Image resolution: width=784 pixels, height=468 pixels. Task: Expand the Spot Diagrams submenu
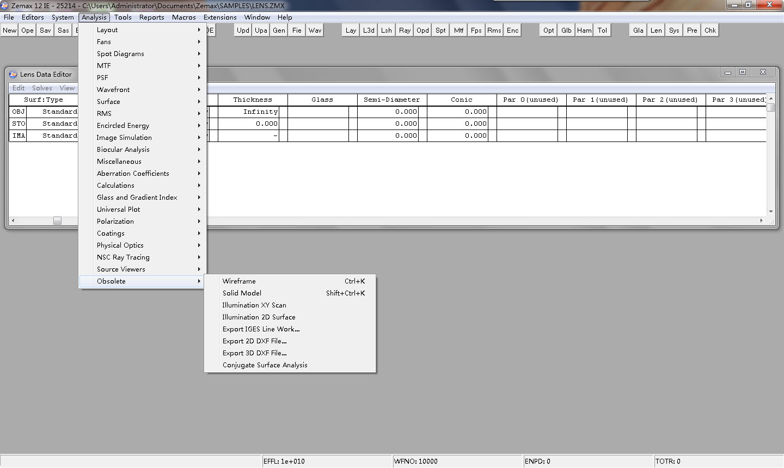(x=142, y=54)
